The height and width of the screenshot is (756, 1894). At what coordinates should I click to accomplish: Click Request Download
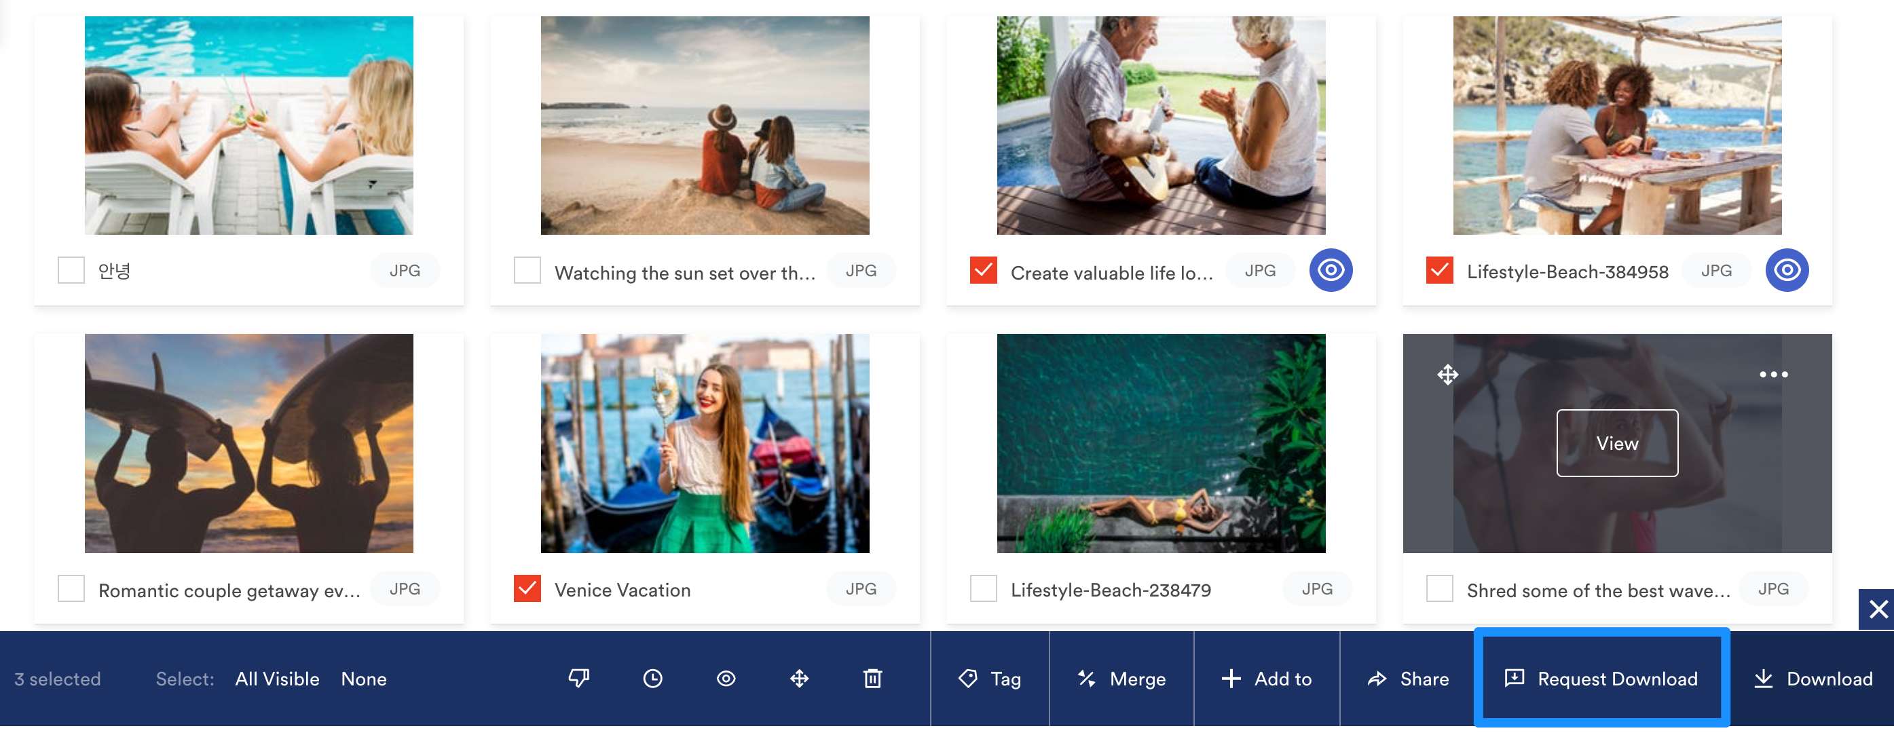1601,679
